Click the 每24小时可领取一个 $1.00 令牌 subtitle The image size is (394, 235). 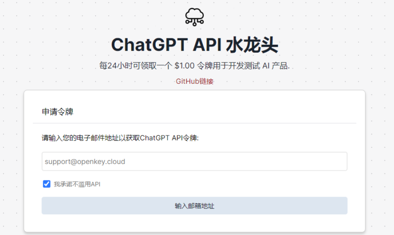tap(195, 66)
